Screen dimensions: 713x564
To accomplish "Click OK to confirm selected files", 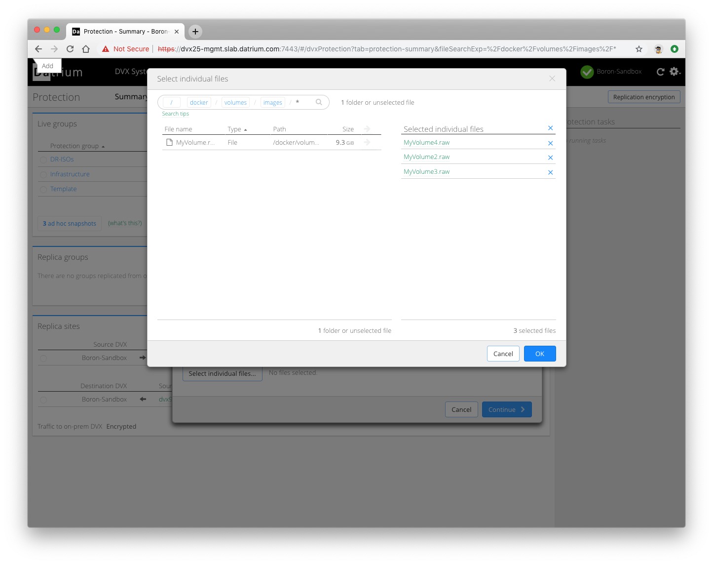I will (x=540, y=354).
